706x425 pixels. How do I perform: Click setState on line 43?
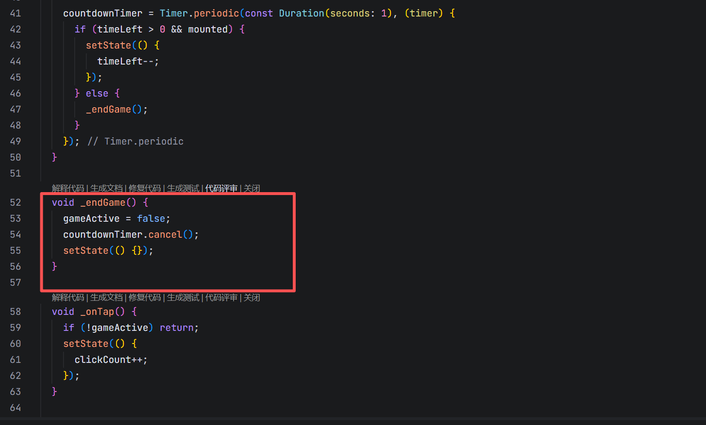click(109, 45)
